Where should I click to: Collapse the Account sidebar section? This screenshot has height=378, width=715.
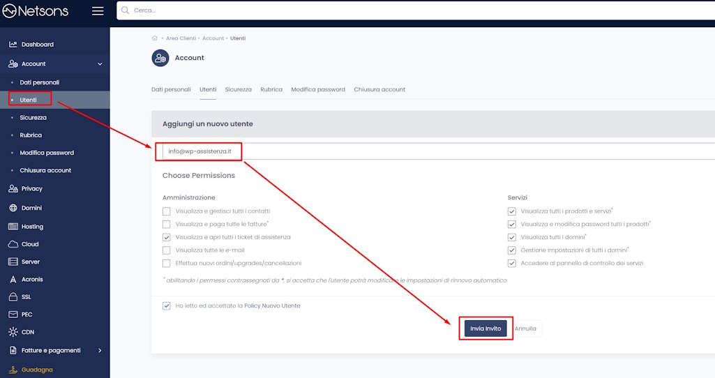(100, 64)
